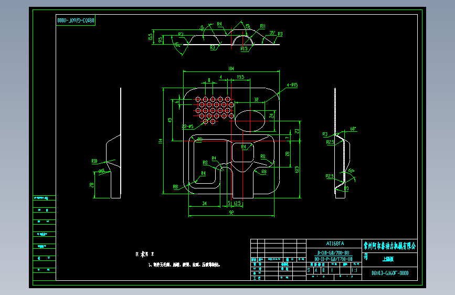
Task: Select the R1.5 radius label
Action: click(x=244, y=48)
